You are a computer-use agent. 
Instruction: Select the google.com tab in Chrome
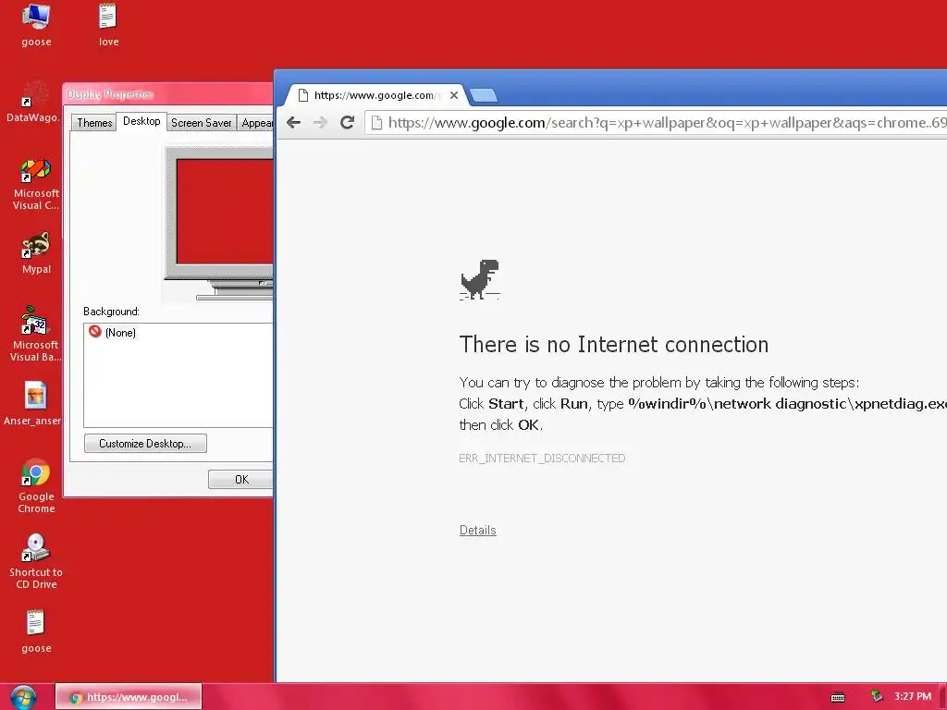[375, 95]
